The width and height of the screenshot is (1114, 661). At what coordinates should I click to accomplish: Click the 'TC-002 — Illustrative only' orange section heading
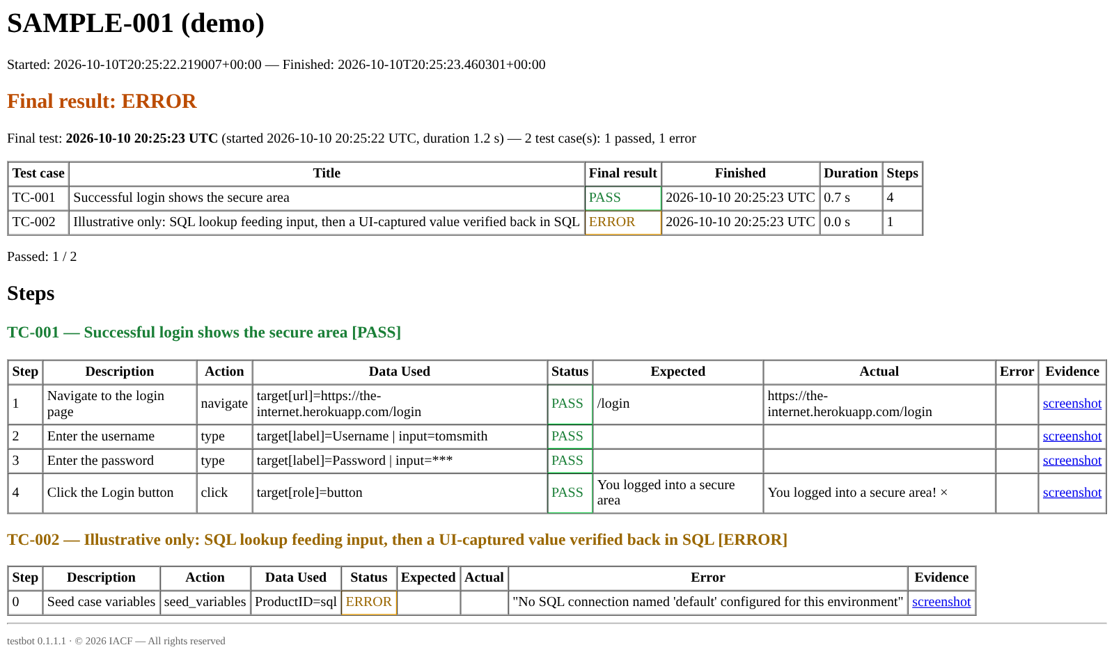[397, 540]
